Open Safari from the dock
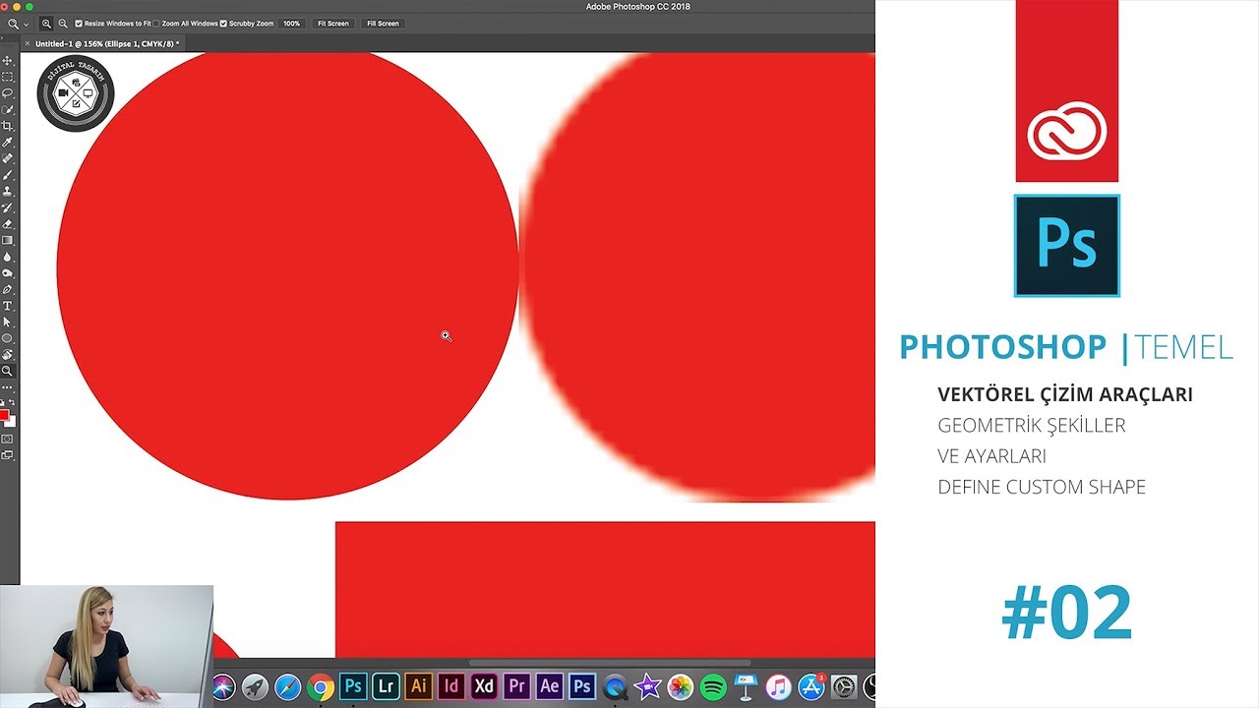The height and width of the screenshot is (708, 1259). pos(287,686)
